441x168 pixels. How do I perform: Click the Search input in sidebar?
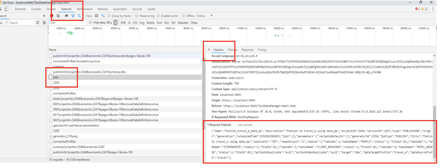click(22, 23)
